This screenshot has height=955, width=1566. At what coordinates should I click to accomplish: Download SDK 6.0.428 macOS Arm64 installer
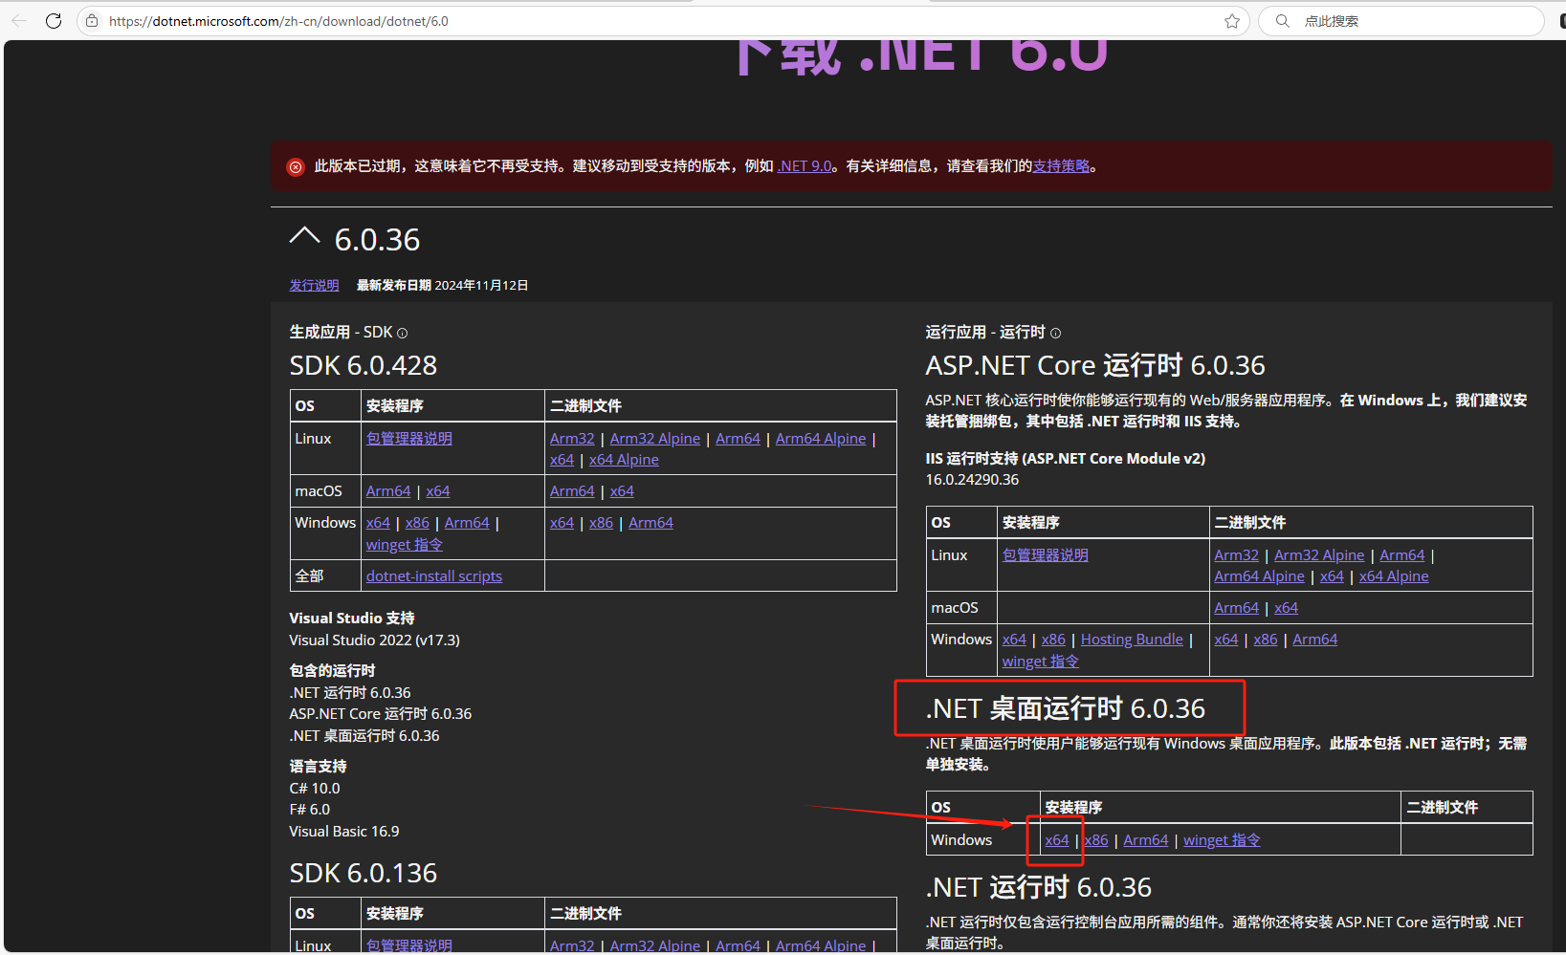click(x=387, y=491)
